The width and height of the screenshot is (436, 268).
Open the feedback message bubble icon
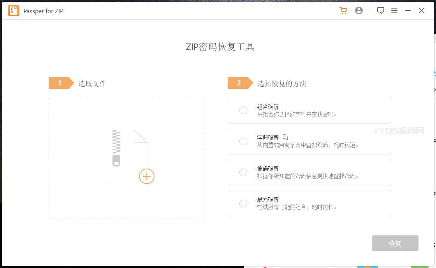coord(381,11)
